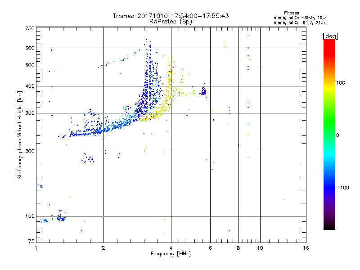Click the red point near 85 km
360x270 pixels.
[x=81, y=230]
